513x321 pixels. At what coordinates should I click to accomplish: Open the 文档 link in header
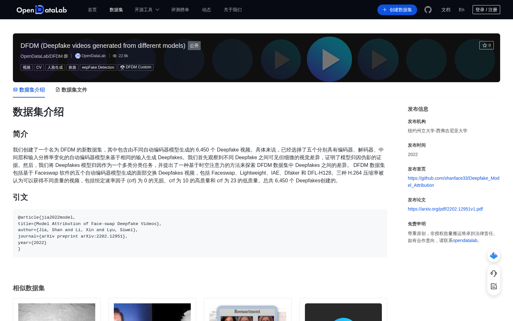click(446, 10)
